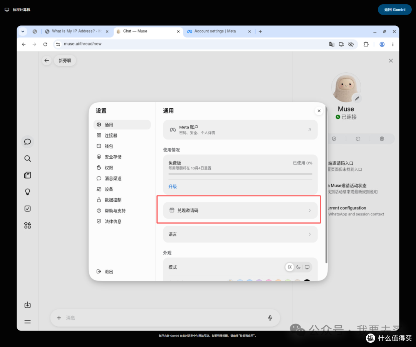Open the notebook library icon in sidebar

pos(28,175)
